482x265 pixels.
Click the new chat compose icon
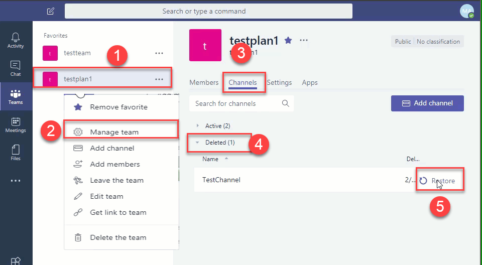point(50,11)
